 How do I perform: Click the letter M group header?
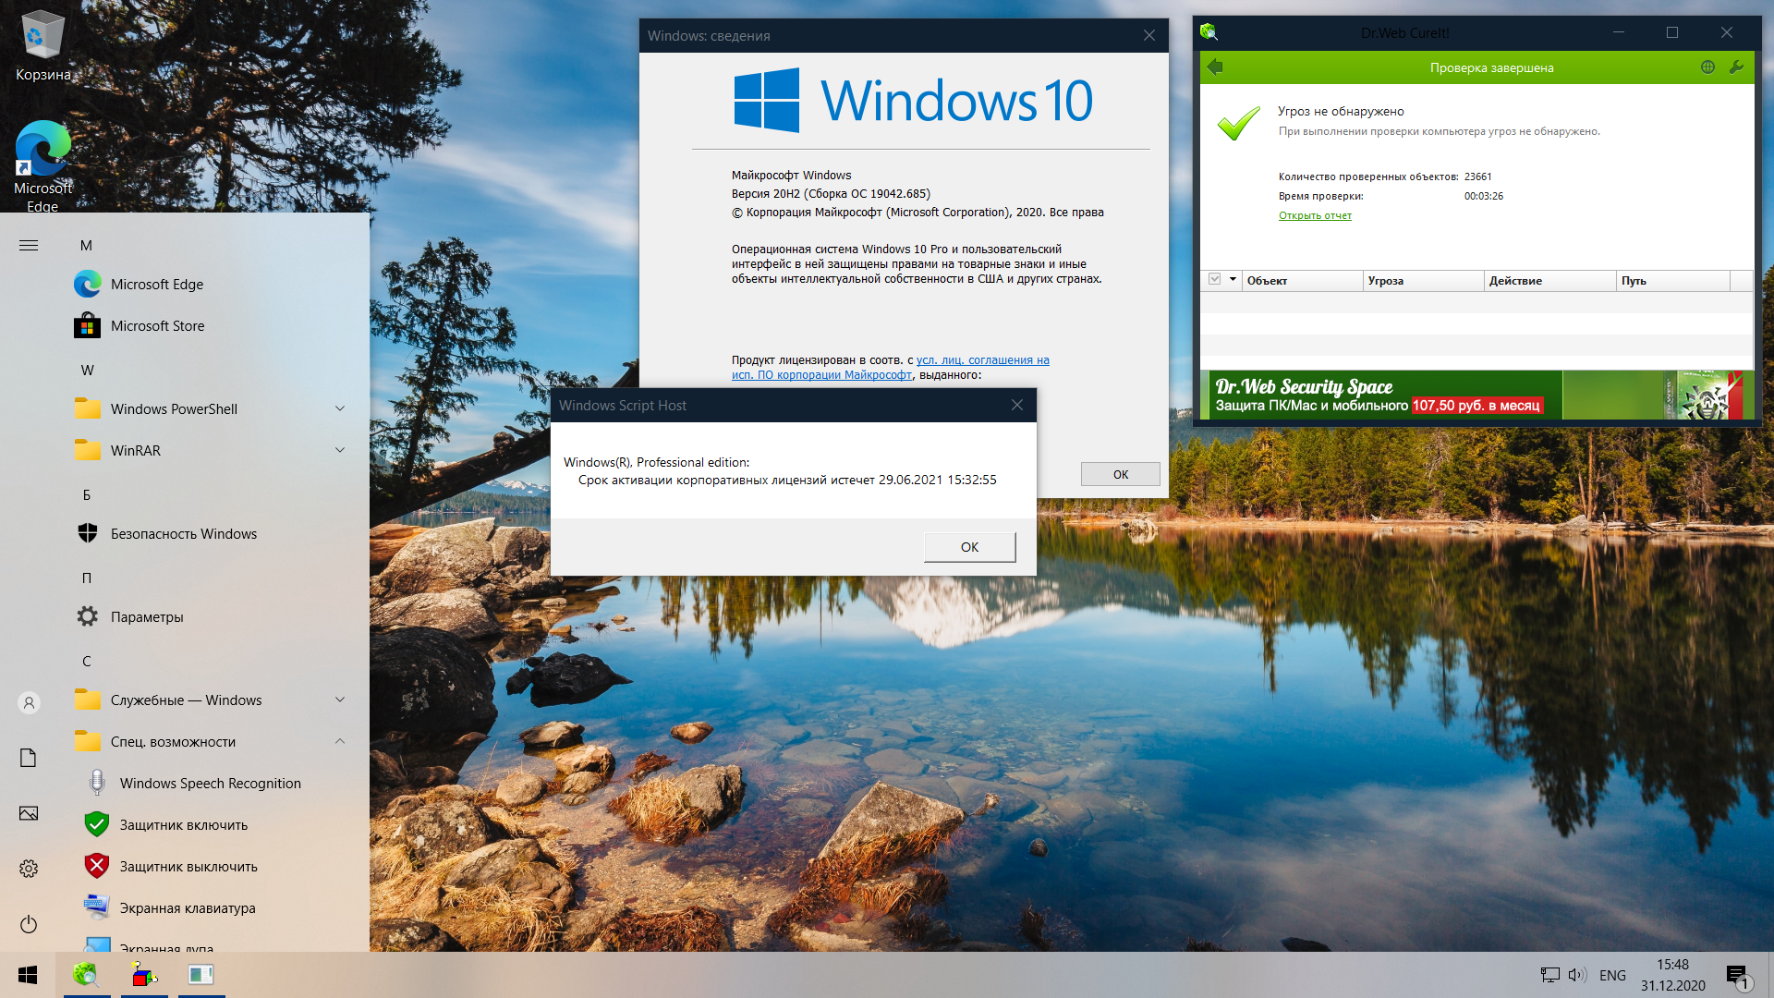click(x=86, y=246)
